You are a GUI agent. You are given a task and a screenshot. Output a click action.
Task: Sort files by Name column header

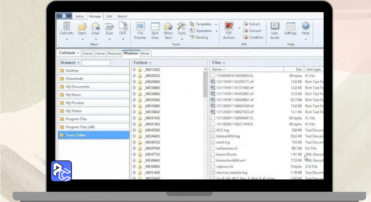point(217,69)
